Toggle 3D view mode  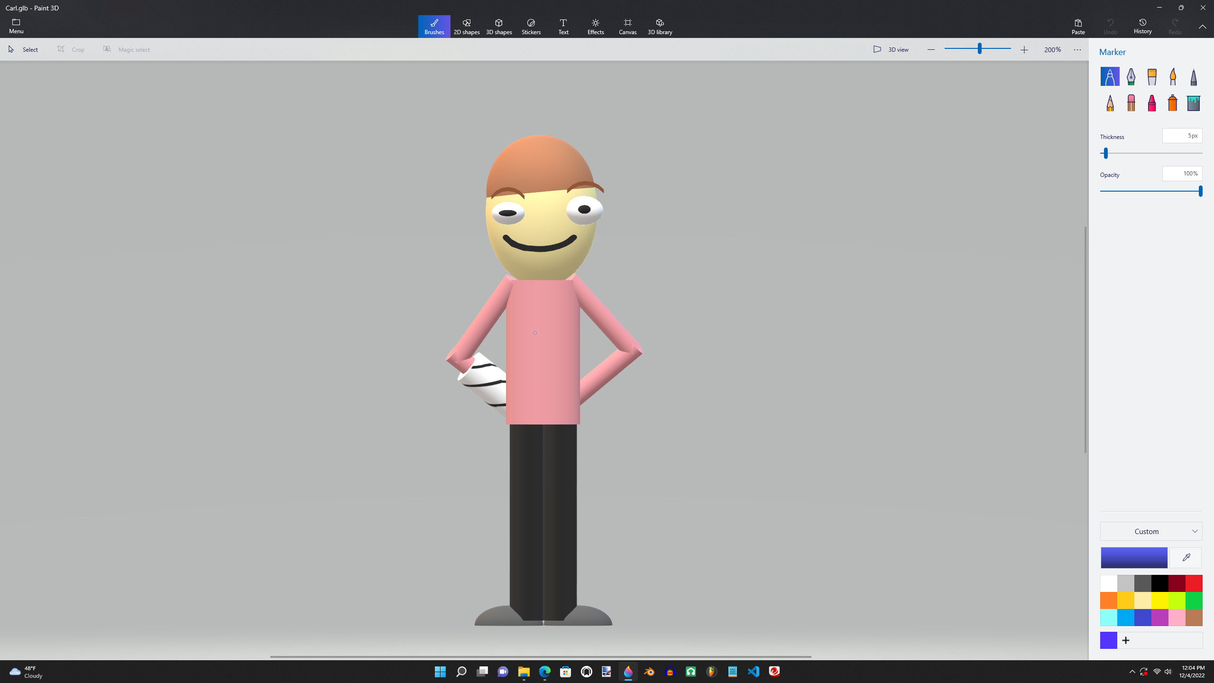(x=892, y=49)
